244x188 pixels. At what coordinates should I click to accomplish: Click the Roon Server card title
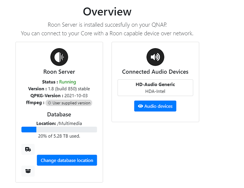click(59, 72)
